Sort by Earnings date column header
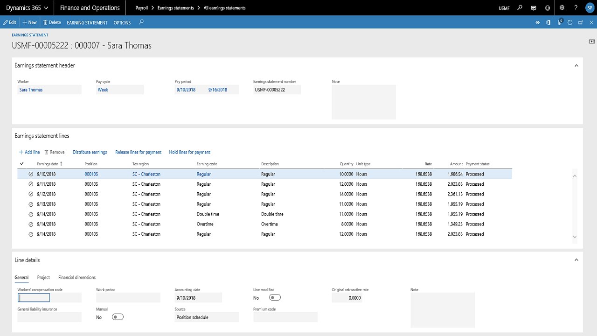The height and width of the screenshot is (336, 597). pos(49,164)
